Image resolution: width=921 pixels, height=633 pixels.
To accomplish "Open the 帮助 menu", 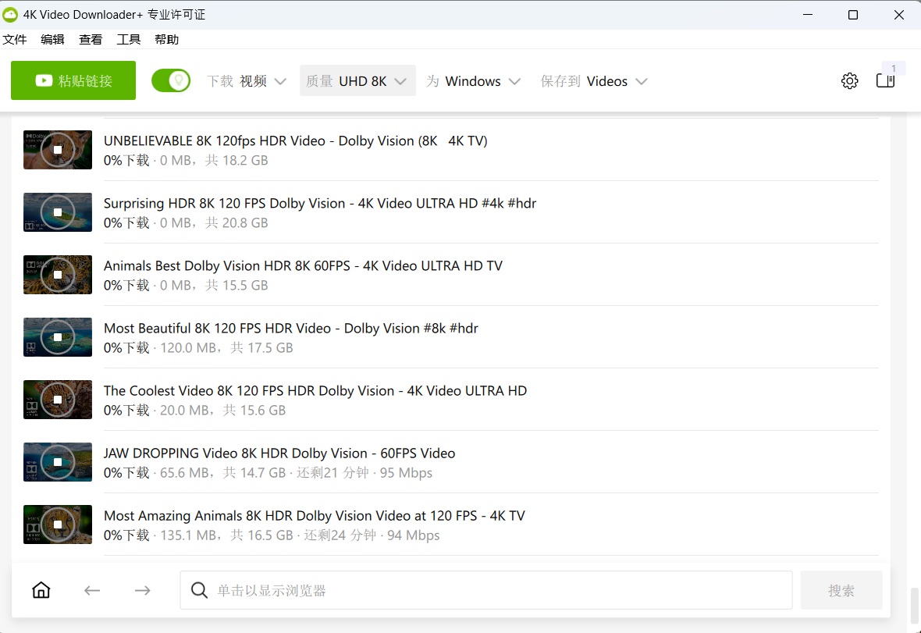I will (167, 39).
